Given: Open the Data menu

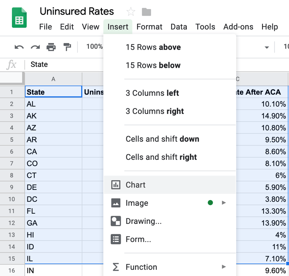Looking at the screenshot, I should click(179, 27).
